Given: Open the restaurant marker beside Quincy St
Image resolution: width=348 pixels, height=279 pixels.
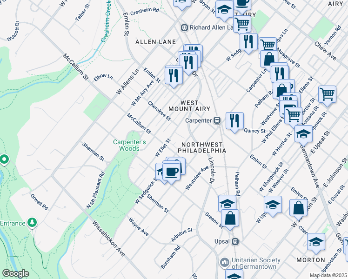Looking at the screenshot, I should pos(234,121).
